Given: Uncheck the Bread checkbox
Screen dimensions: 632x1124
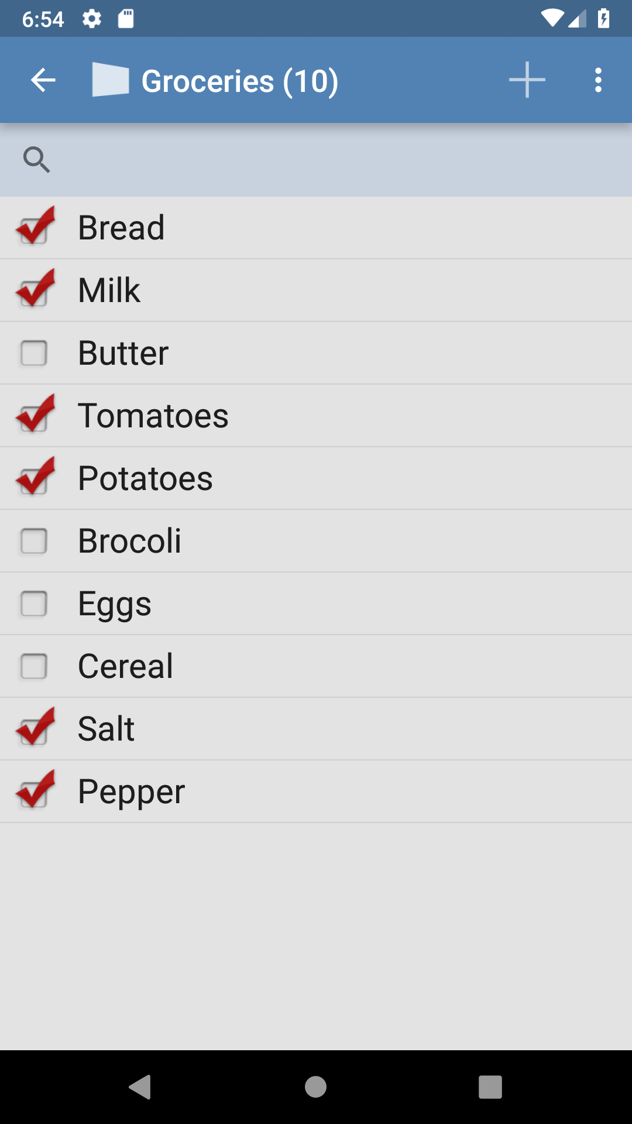Looking at the screenshot, I should [x=35, y=226].
